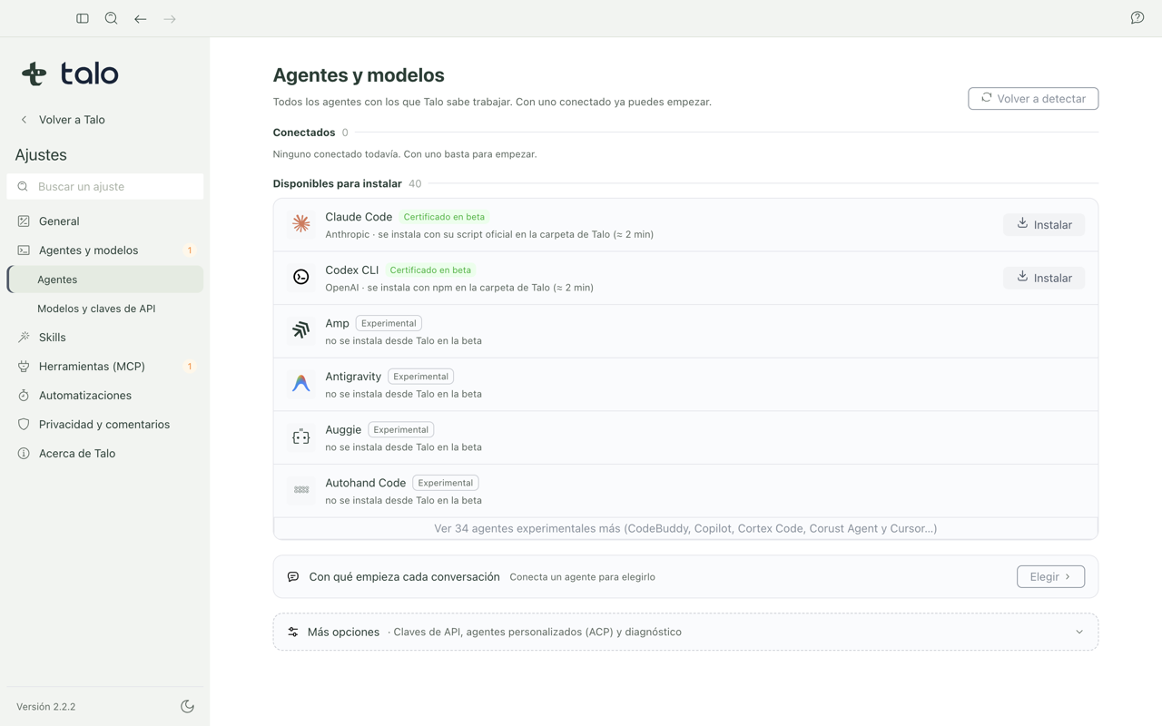
Task: Click Volver a detectar button
Action: tap(1033, 98)
